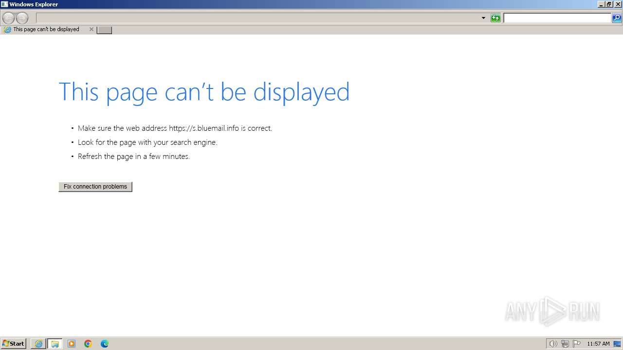Open the address bar dropdown arrow
The image size is (623, 350).
[x=483, y=18]
